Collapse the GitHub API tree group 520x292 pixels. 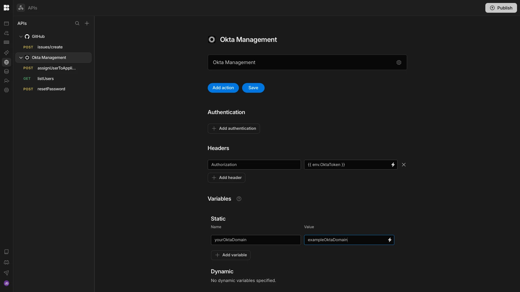(x=21, y=36)
